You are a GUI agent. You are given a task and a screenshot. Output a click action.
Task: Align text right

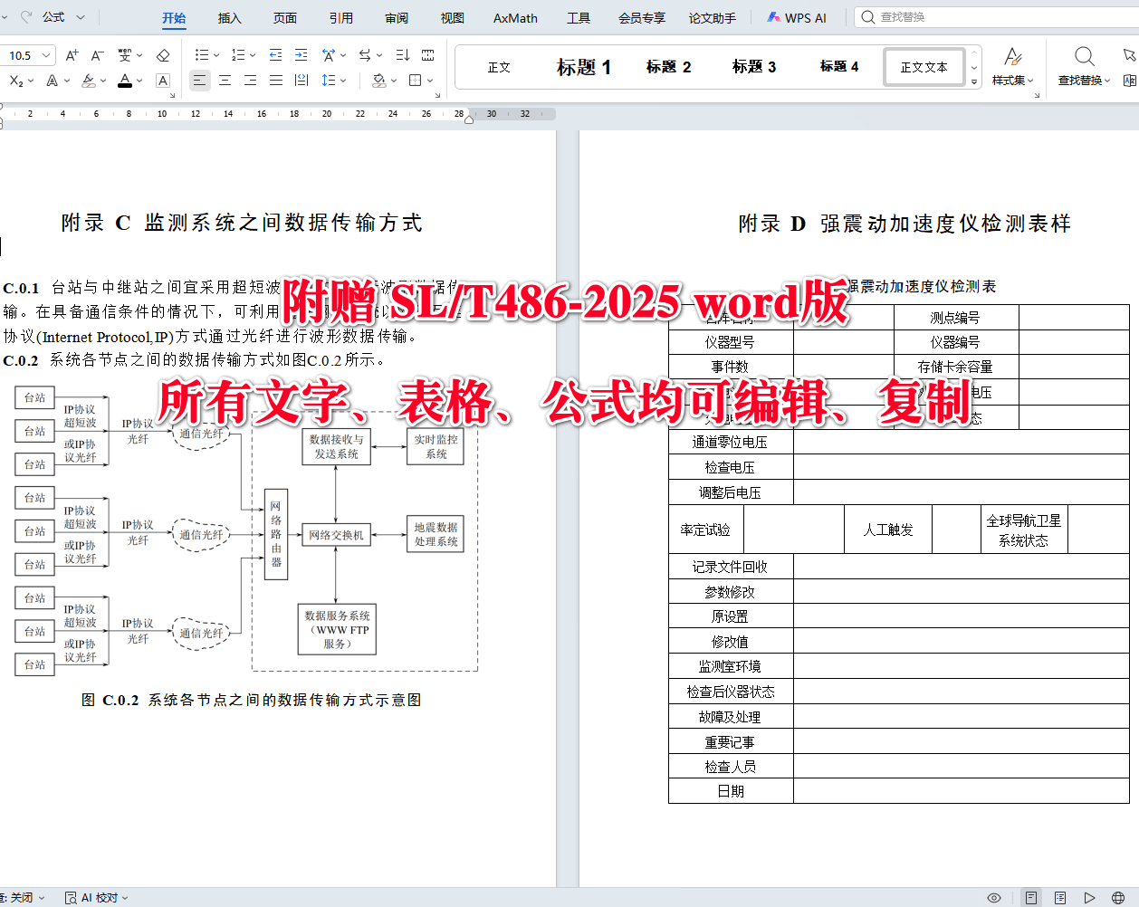click(250, 81)
